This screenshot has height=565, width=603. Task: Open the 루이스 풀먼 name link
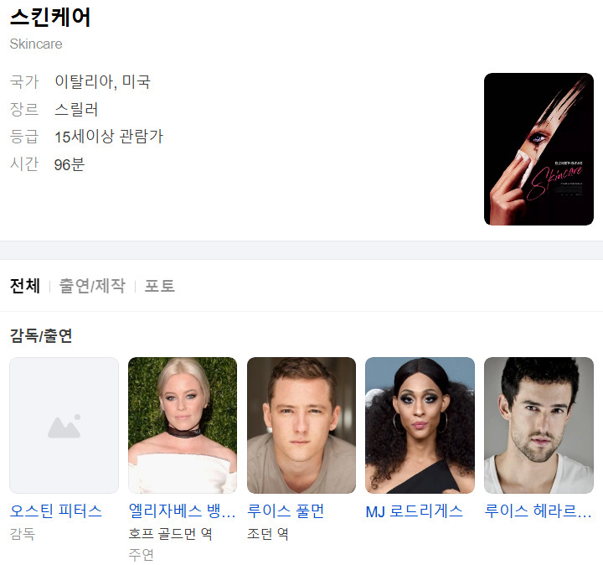pos(286,511)
